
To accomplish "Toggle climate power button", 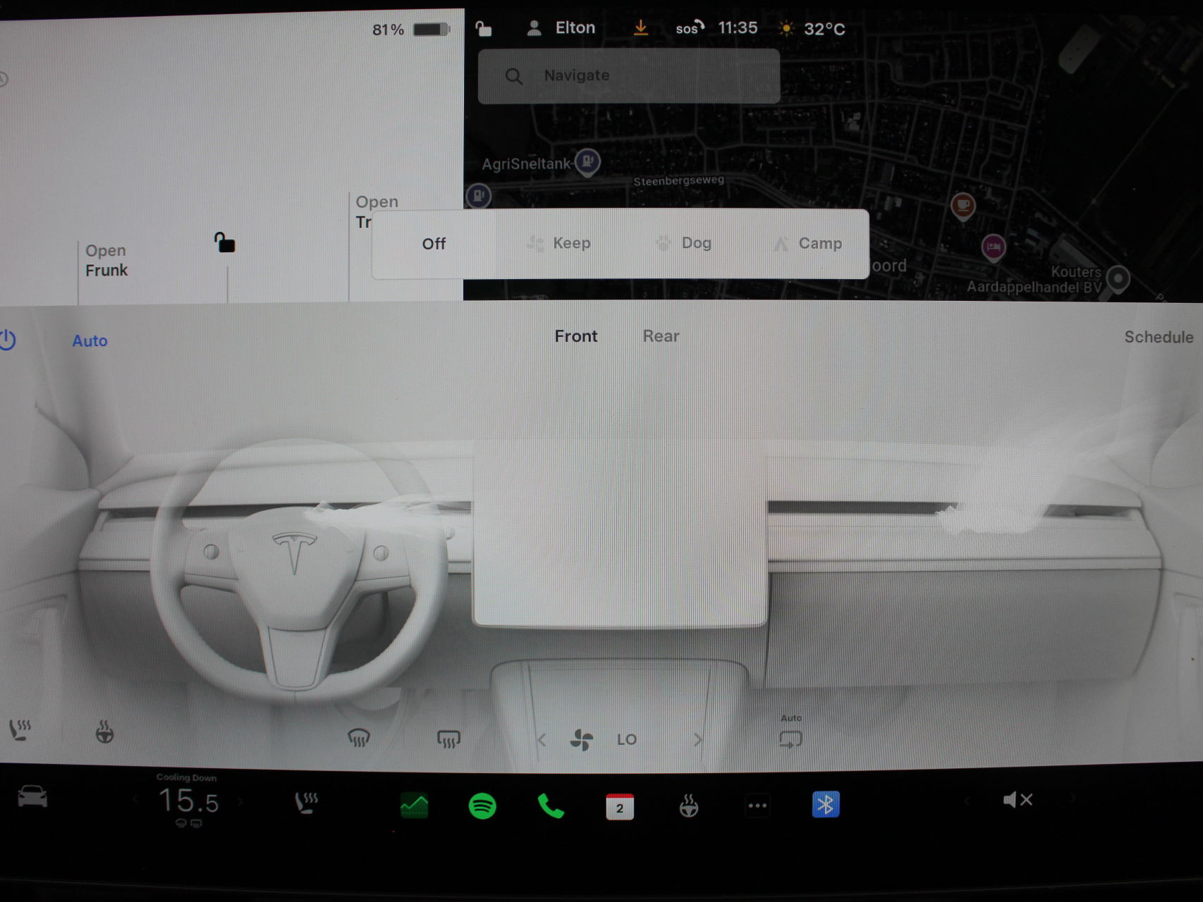I will pyautogui.click(x=7, y=340).
